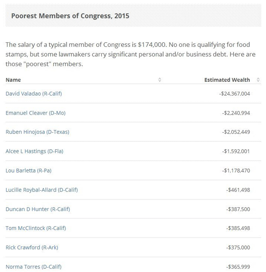Click the intro paragraph about $174,000 salary
Image resolution: width=266 pixels, height=272 pixels.
point(130,54)
